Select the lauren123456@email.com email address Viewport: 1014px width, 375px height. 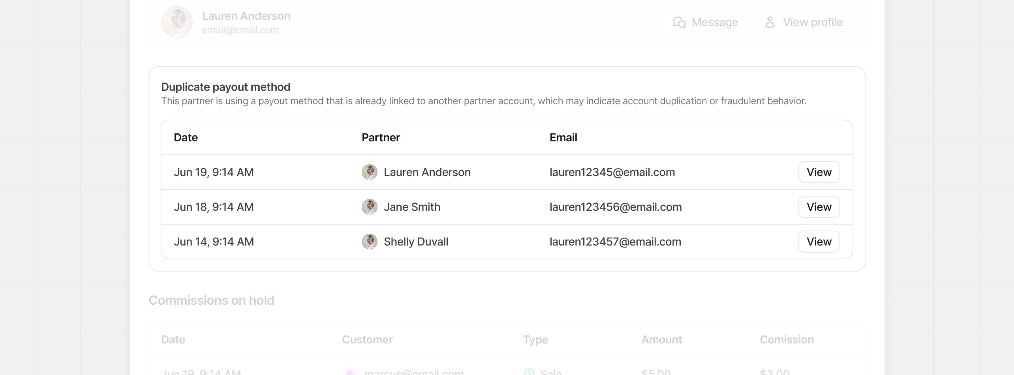616,207
